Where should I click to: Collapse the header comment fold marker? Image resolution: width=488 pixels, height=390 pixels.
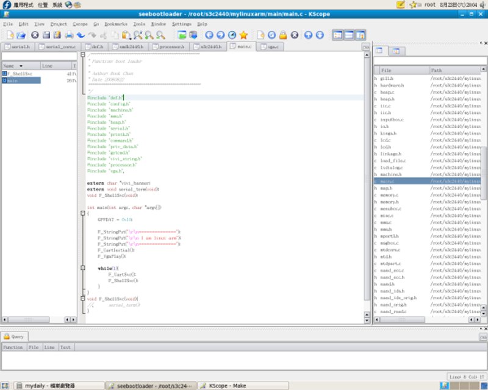83,55
